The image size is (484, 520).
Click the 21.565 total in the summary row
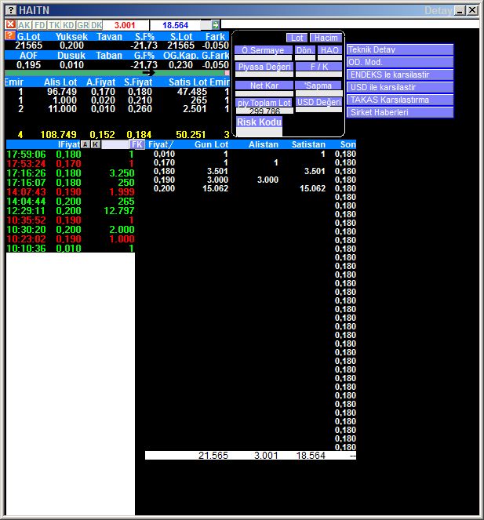213,456
